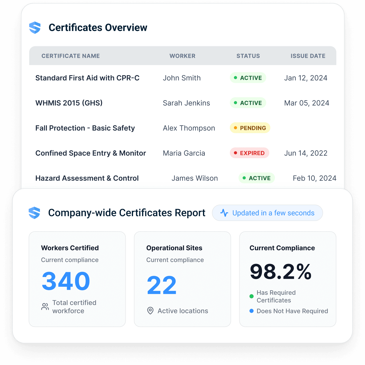Click the 340 workers certified value
Screen dimensions: 365x365
coord(66,281)
